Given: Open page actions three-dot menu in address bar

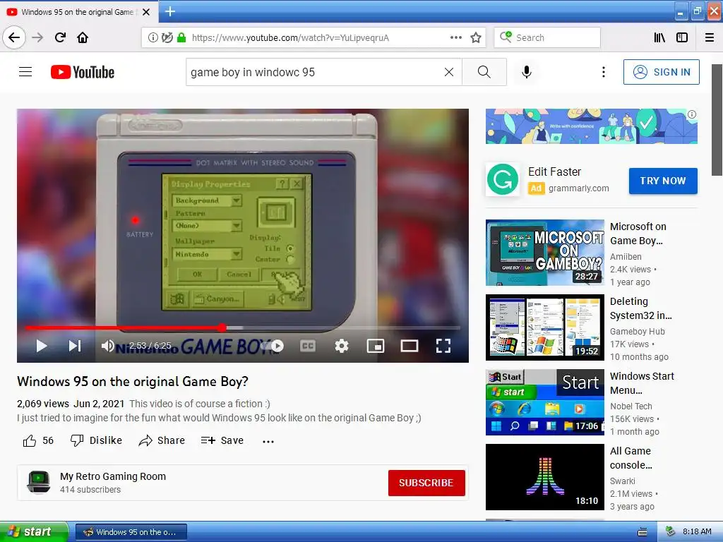Looking at the screenshot, I should (455, 37).
